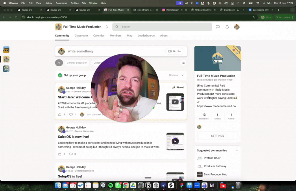296x191 pixels.
Task: Open the SetupOS is live! post title
Action: (x=70, y=176)
